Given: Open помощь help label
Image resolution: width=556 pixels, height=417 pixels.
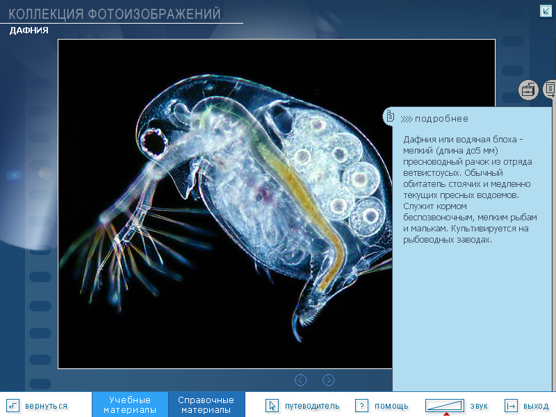Looking at the screenshot, I should 391,406.
